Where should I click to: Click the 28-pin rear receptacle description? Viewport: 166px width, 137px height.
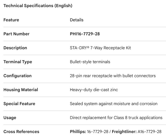pos(113,76)
